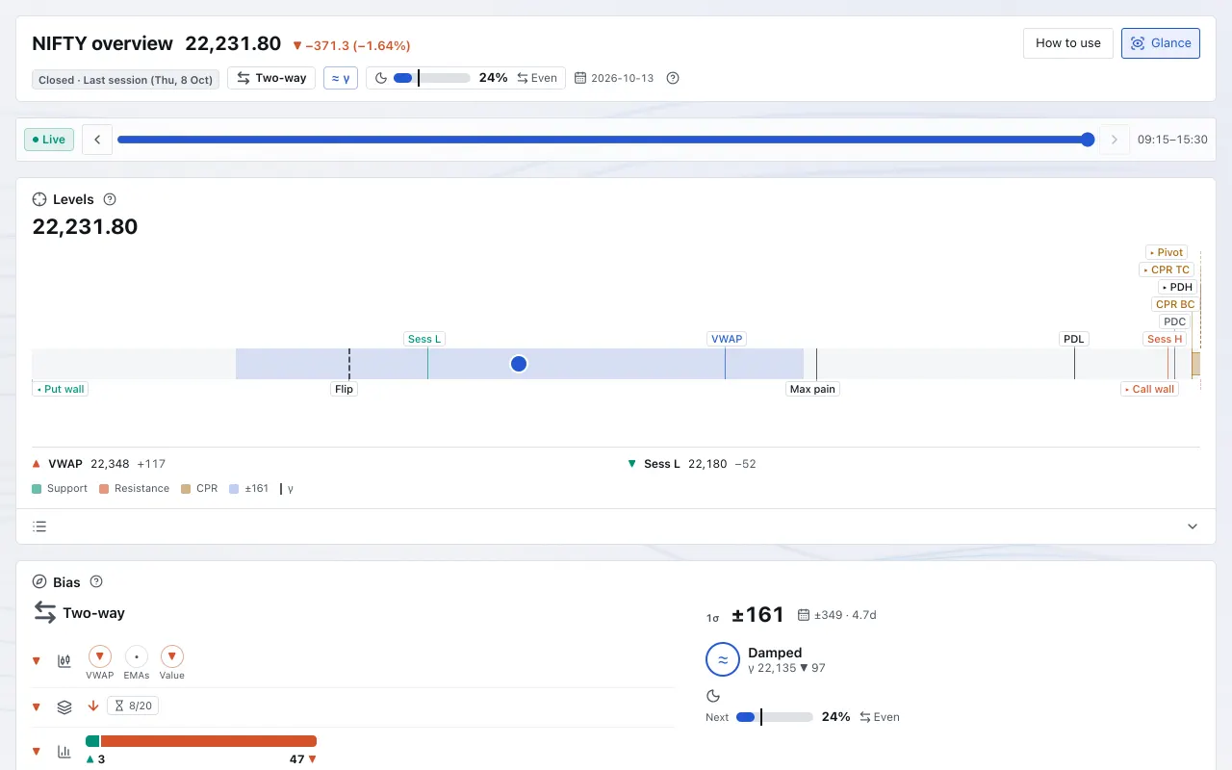Click the Damped gamma regime icon
This screenshot has width=1232, height=770.
(x=722, y=659)
